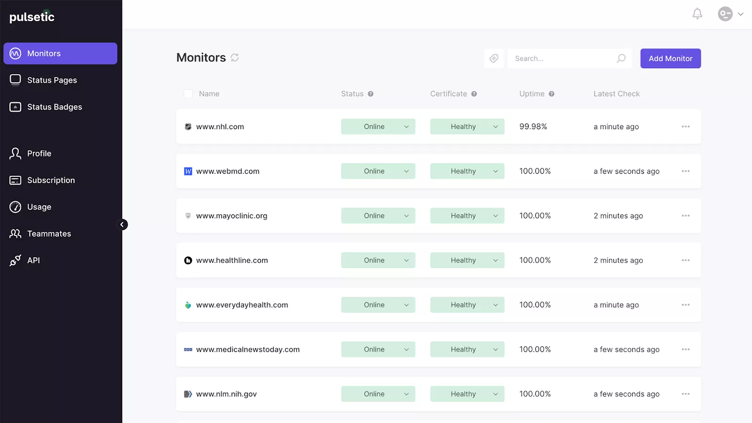Open the Teammates section
Screen dimensions: 752x423
click(x=49, y=234)
